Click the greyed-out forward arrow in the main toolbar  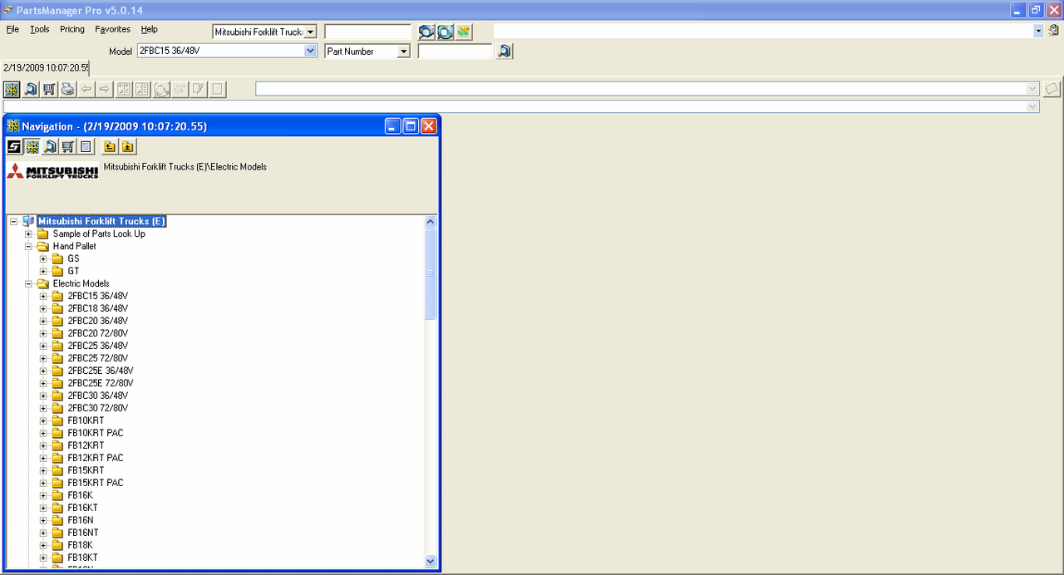(x=104, y=89)
